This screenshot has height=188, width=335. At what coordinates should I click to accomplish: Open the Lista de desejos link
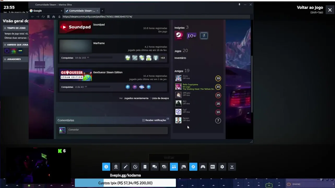[x=160, y=98]
